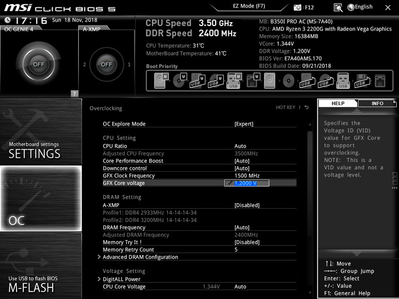Select A-XMP profile 2
The image size is (399, 299).
coord(84,65)
